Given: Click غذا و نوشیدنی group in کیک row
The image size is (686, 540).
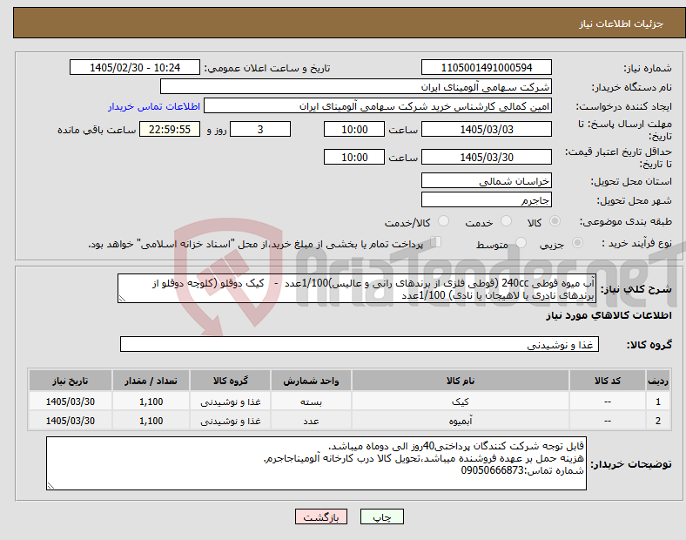Looking at the screenshot, I should 230,402.
